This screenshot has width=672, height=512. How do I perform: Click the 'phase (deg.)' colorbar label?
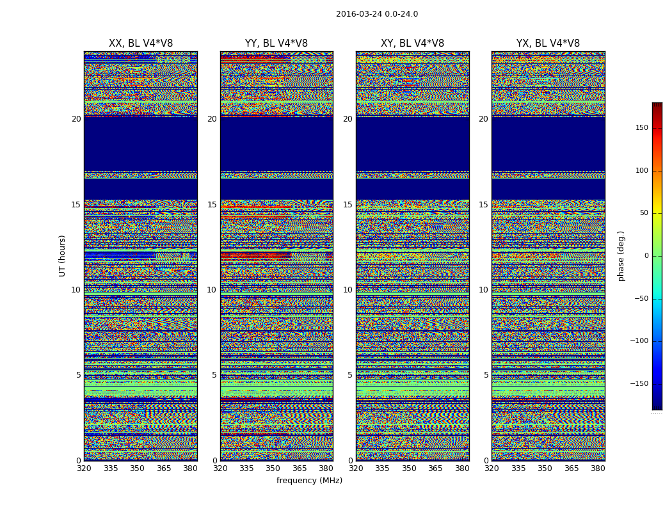(621, 256)
